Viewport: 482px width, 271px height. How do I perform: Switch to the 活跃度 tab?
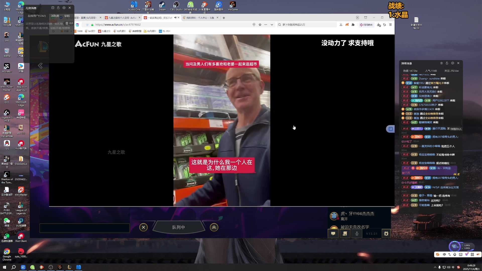point(55,16)
